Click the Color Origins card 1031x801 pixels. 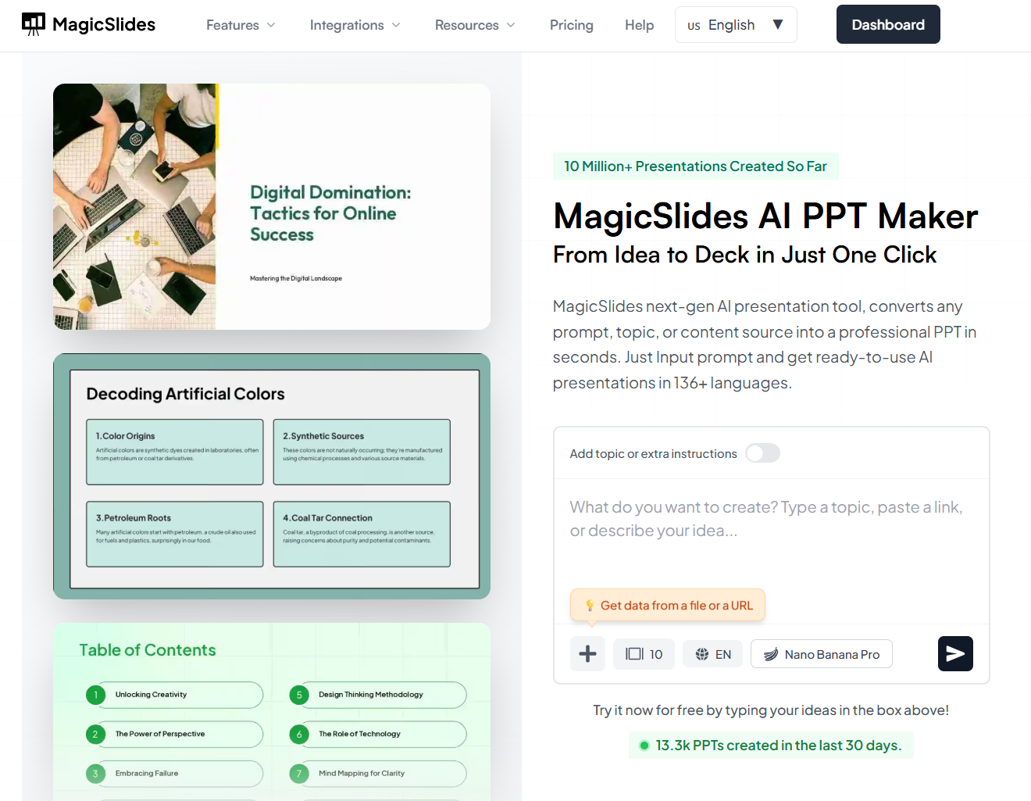click(175, 452)
